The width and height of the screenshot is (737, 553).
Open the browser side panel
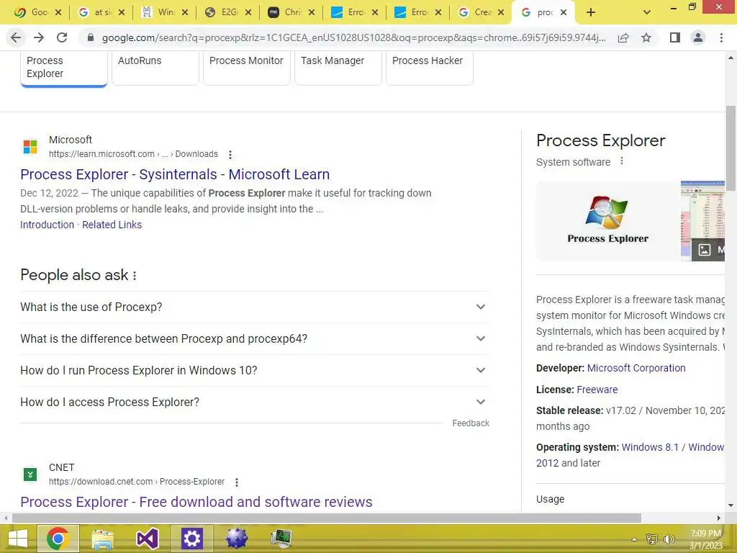[x=675, y=37]
